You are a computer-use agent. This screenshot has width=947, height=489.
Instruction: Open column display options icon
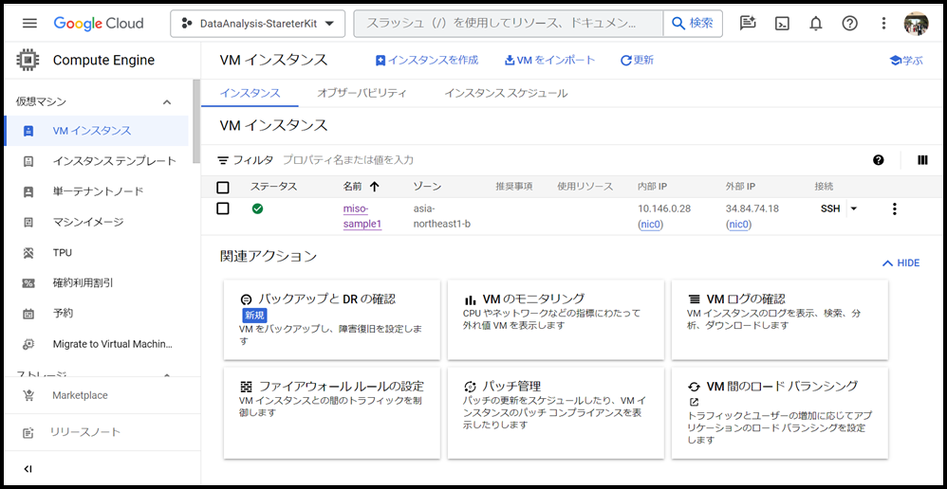922,160
